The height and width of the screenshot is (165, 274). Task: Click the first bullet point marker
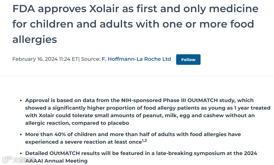click(x=21, y=100)
